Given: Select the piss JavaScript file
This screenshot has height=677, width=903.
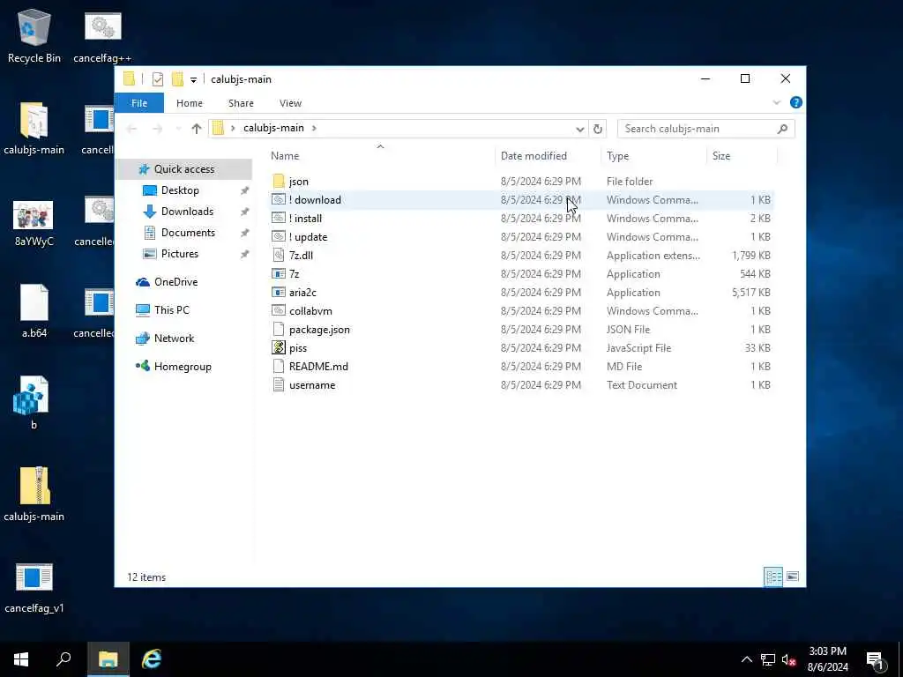Looking at the screenshot, I should (x=521, y=347).
